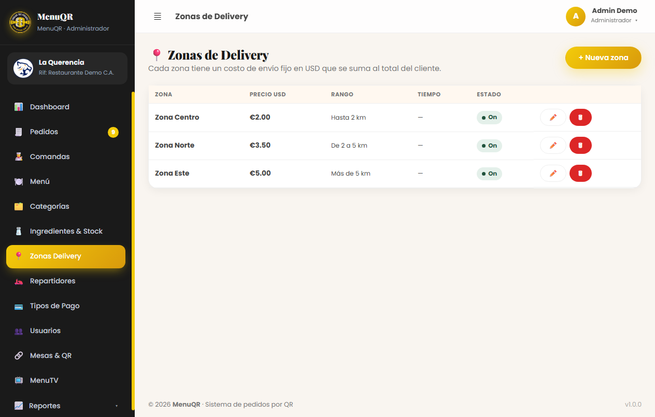The width and height of the screenshot is (655, 417).
Task: Click the Usuarios people icon
Action: pos(19,330)
